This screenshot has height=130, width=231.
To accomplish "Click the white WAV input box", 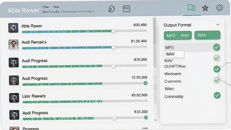I will pos(174,54).
